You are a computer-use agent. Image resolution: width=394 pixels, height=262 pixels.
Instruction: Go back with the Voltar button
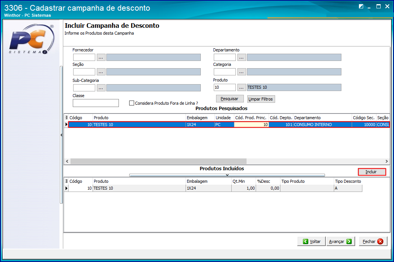click(x=311, y=241)
